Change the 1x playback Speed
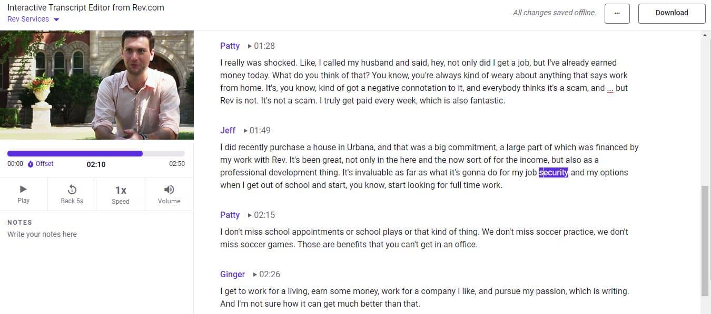The image size is (711, 314). tap(121, 190)
